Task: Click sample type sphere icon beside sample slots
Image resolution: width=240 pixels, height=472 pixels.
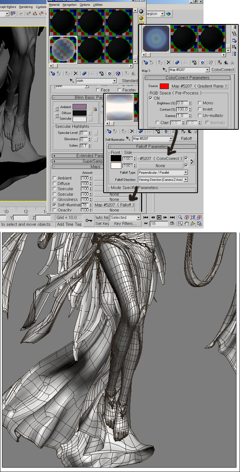Action: (141, 11)
